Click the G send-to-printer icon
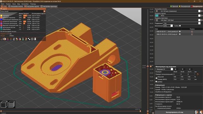 point(196,112)
